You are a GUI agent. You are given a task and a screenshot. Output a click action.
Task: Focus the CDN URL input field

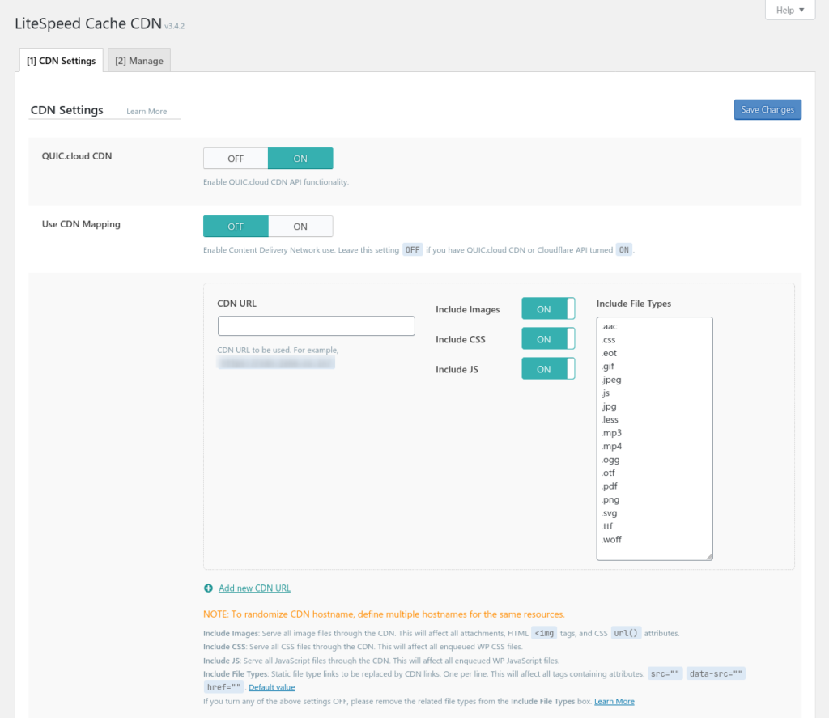tap(317, 325)
